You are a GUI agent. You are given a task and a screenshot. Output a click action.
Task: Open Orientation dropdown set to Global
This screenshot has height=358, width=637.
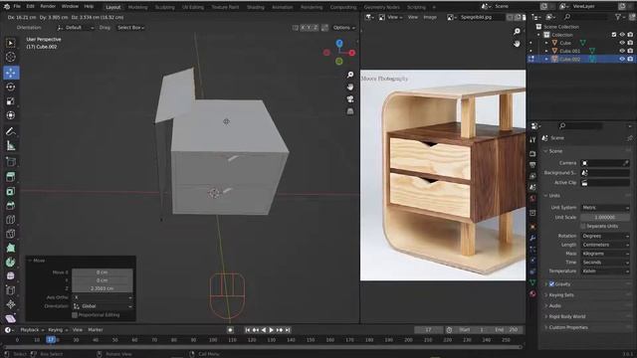(x=103, y=306)
